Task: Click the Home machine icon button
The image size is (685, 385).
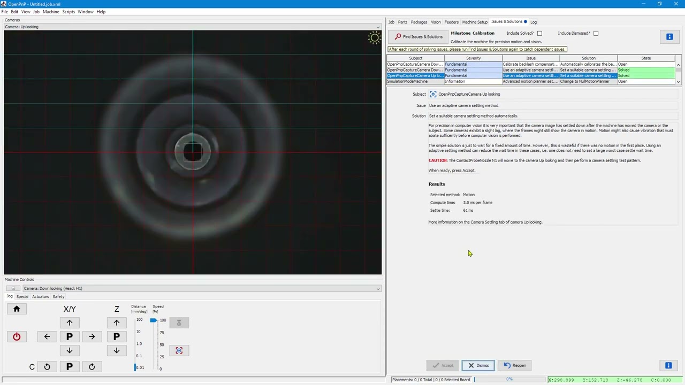Action: tap(17, 309)
